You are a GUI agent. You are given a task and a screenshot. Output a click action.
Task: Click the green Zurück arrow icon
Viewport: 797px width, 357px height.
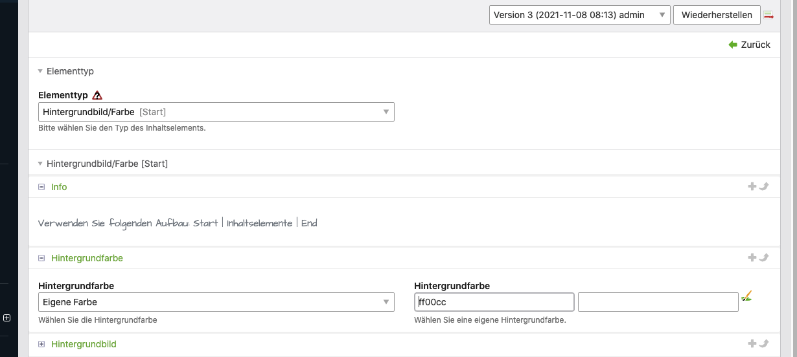[x=733, y=45]
